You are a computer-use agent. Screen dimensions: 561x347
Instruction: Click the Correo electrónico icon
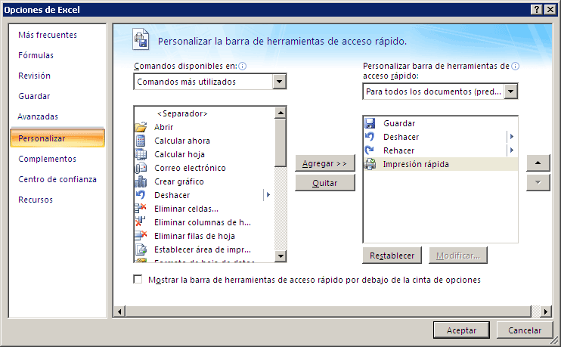point(141,168)
